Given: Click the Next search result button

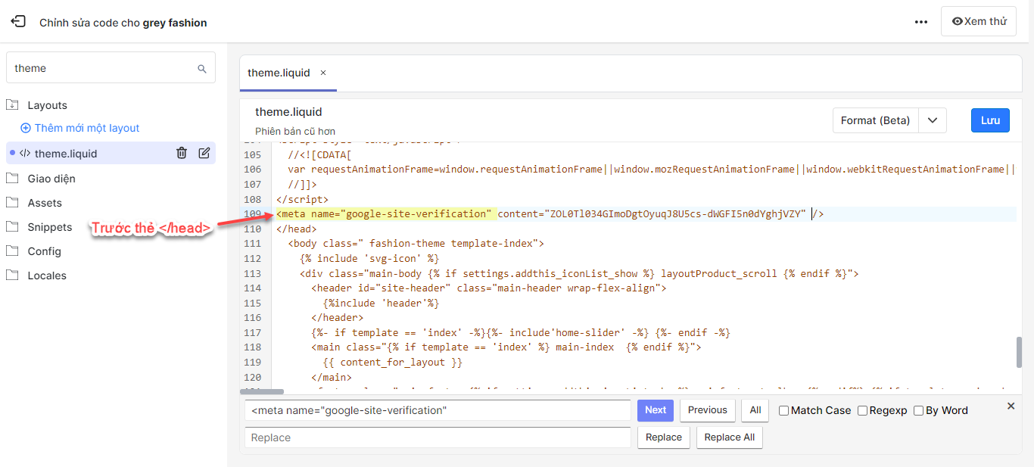Looking at the screenshot, I should click(656, 410).
